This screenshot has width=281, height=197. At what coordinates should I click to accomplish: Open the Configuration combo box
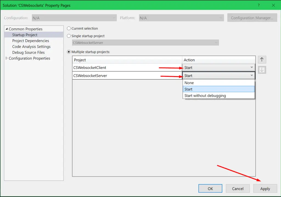[115, 18]
